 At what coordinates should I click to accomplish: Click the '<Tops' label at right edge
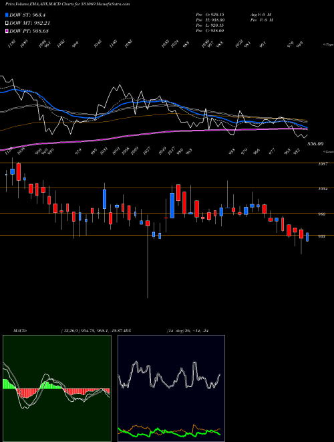click(328, 45)
